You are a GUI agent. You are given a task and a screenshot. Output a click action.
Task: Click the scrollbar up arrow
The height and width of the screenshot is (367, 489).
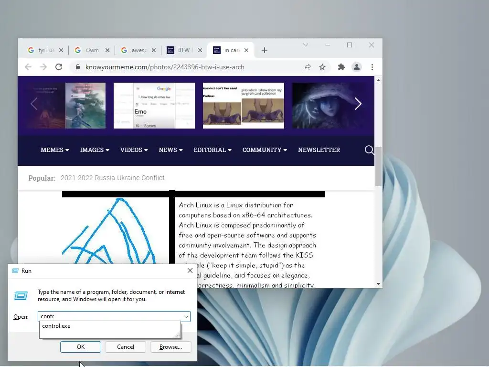(x=378, y=80)
